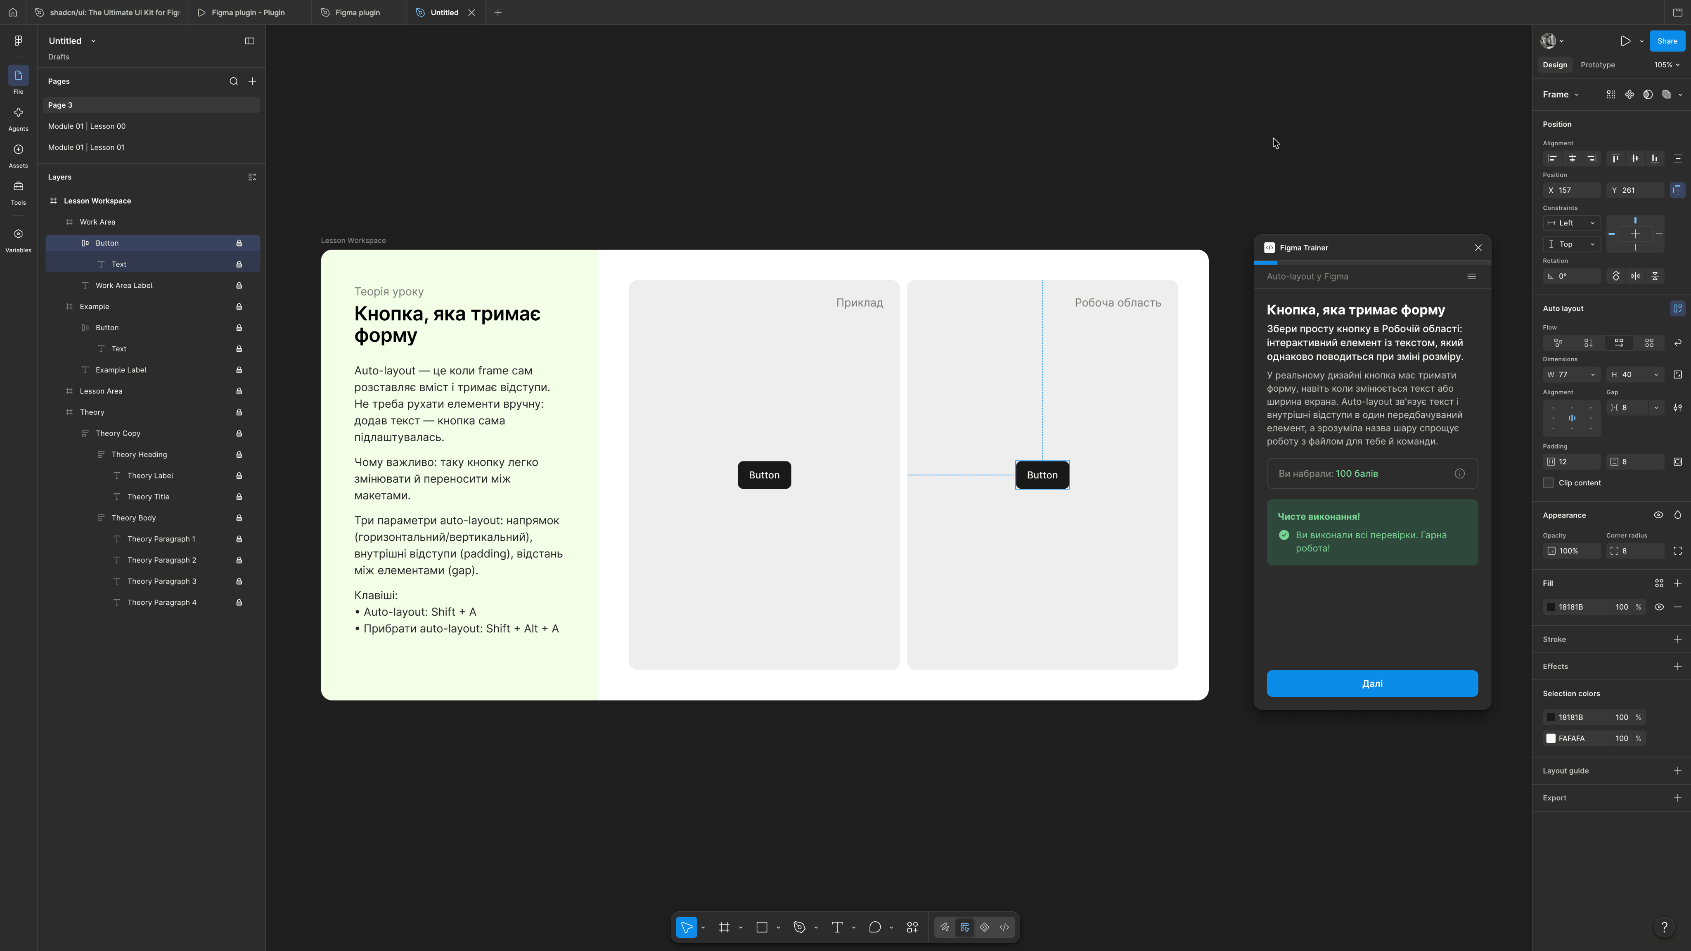
Task: Open the Actions tool in toolbar
Action: click(912, 927)
